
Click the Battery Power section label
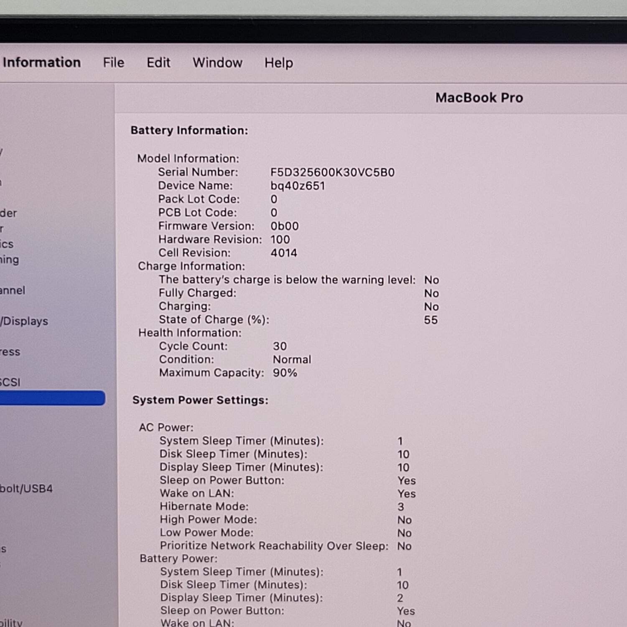coord(178,558)
